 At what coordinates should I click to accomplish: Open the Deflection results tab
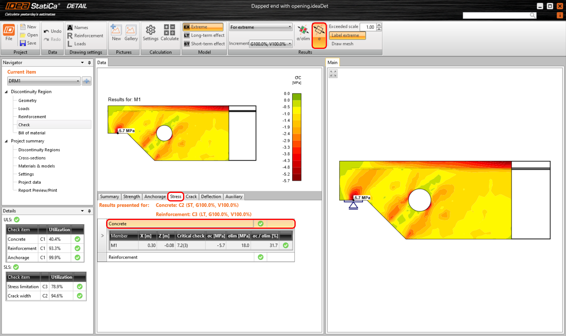coord(211,197)
